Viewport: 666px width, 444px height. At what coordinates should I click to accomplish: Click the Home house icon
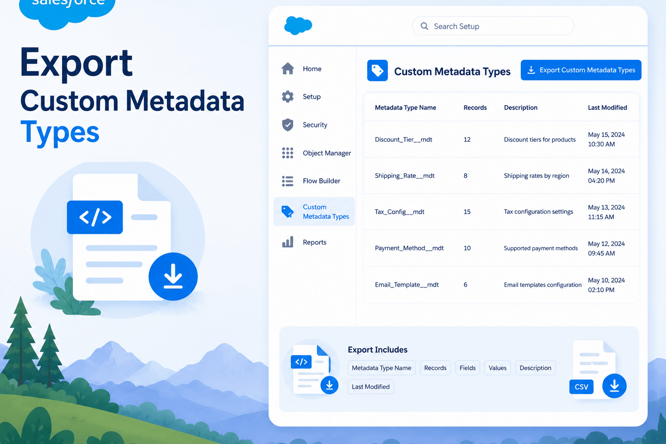pyautogui.click(x=287, y=69)
